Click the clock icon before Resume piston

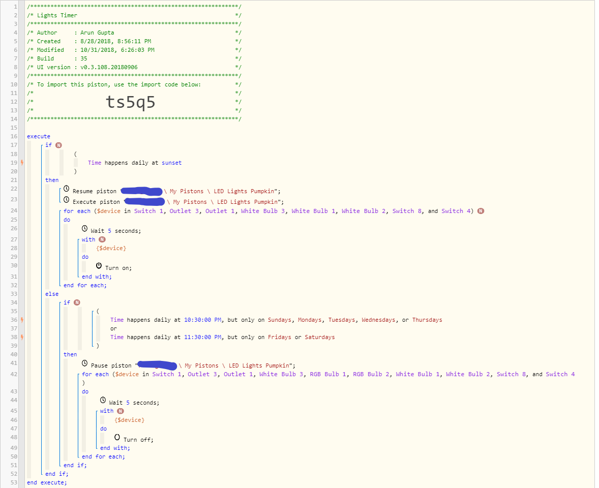point(66,189)
